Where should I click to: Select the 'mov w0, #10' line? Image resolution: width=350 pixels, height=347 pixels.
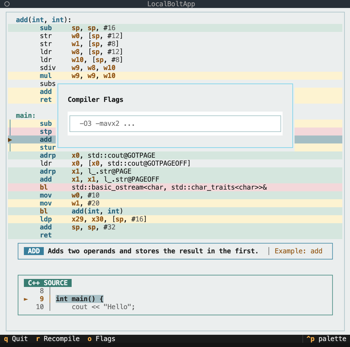175,195
